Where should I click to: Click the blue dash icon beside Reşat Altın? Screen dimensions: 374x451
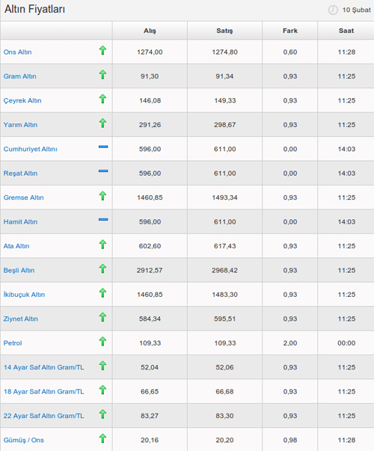(103, 171)
